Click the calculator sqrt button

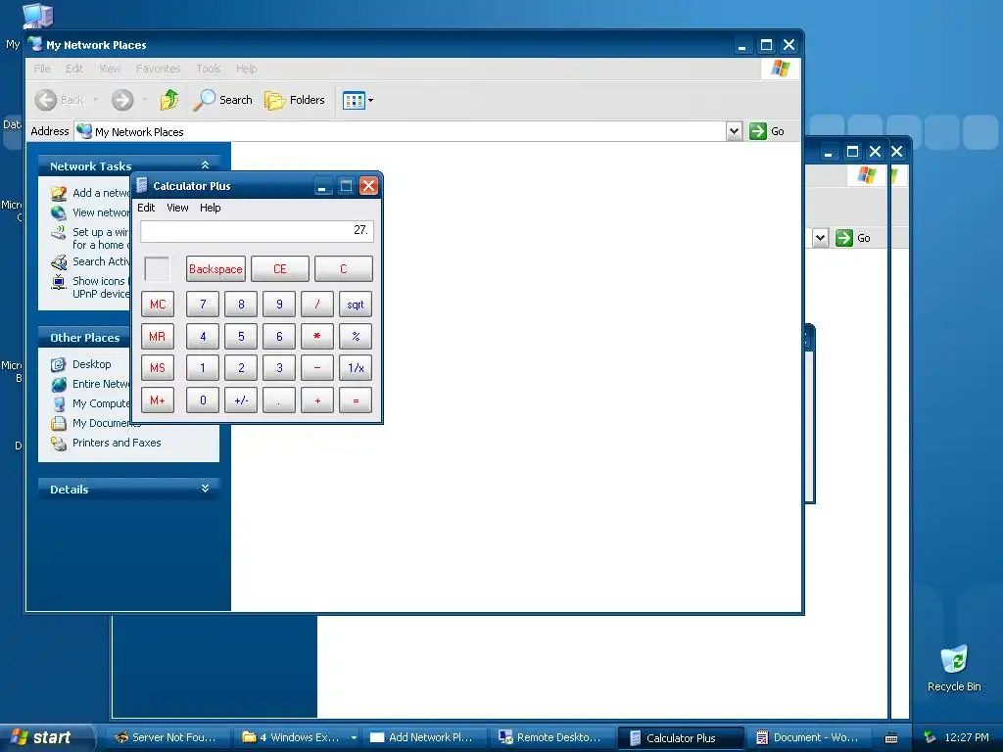coord(356,305)
